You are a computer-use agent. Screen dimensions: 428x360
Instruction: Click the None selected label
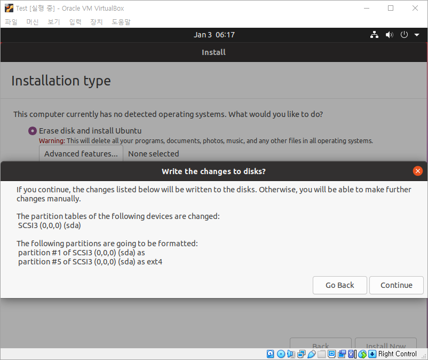[x=154, y=154]
